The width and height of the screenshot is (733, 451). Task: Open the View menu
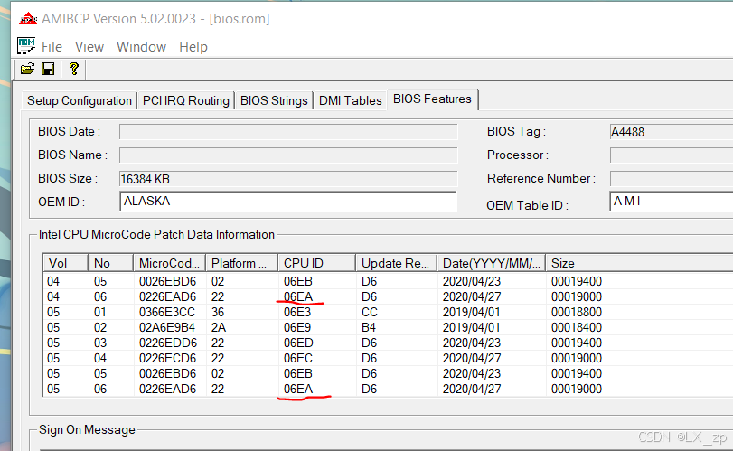click(89, 47)
